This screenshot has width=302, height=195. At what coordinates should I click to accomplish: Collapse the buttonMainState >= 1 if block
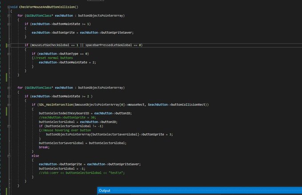click(x=9, y=24)
